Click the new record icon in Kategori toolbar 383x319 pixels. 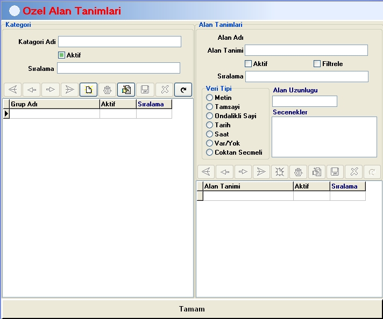pyautogui.click(x=88, y=90)
